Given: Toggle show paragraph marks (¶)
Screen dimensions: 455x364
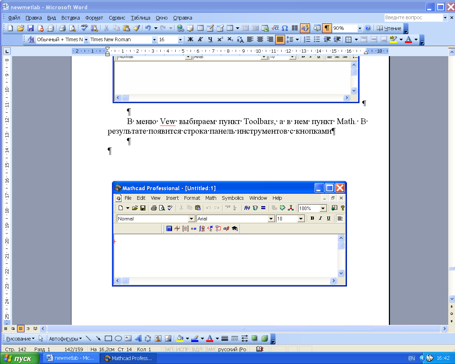Looking at the screenshot, I should [x=327, y=28].
